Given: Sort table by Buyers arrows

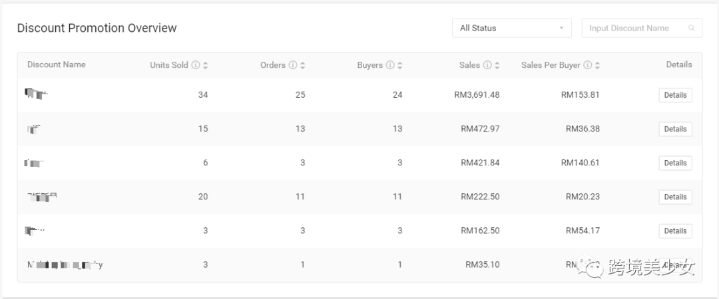Looking at the screenshot, I should point(400,65).
